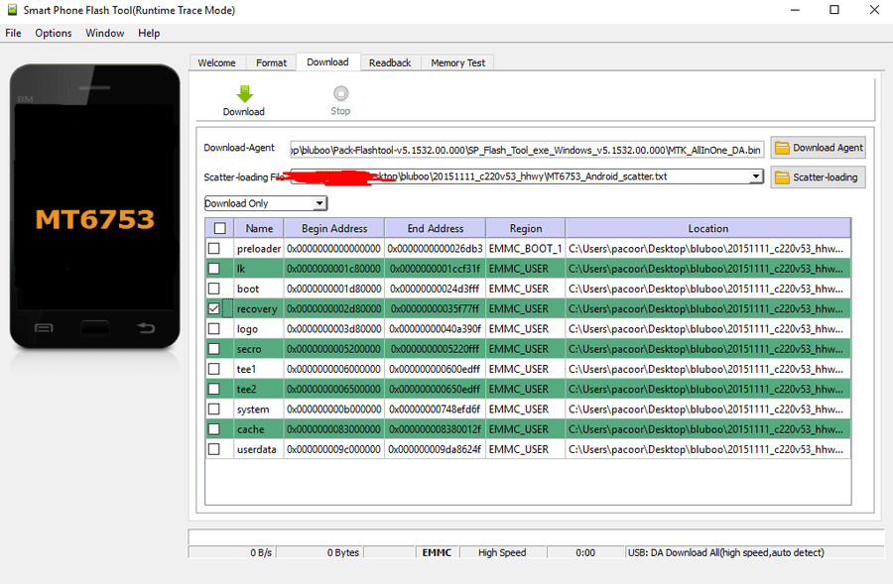This screenshot has width=893, height=584.
Task: Minimize the Flash Tool window
Action: (795, 10)
